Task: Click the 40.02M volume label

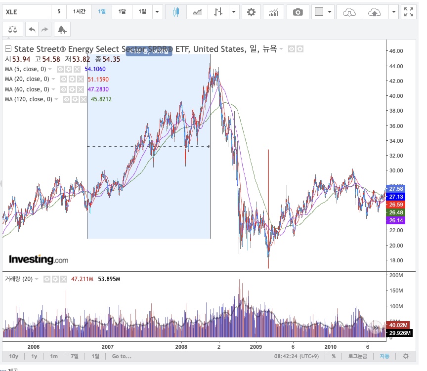Action: (398, 325)
